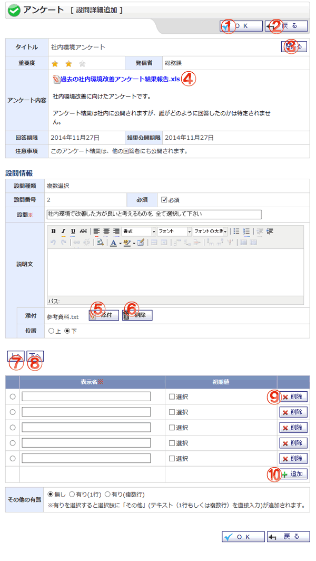The image size is (316, 561).
Task: Align text left in the editor
Action: click(96, 231)
